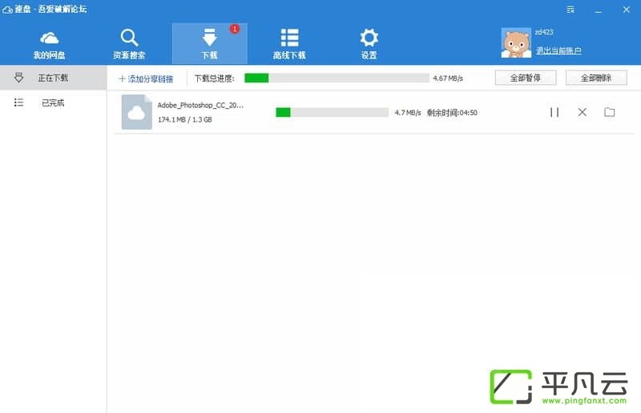Click the 速盘 cloud logo in title bar
The width and height of the screenshot is (641, 413).
(x=8, y=10)
